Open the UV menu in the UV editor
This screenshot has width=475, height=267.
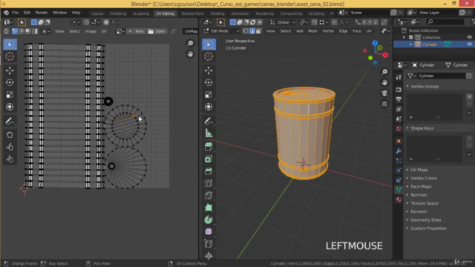point(104,31)
